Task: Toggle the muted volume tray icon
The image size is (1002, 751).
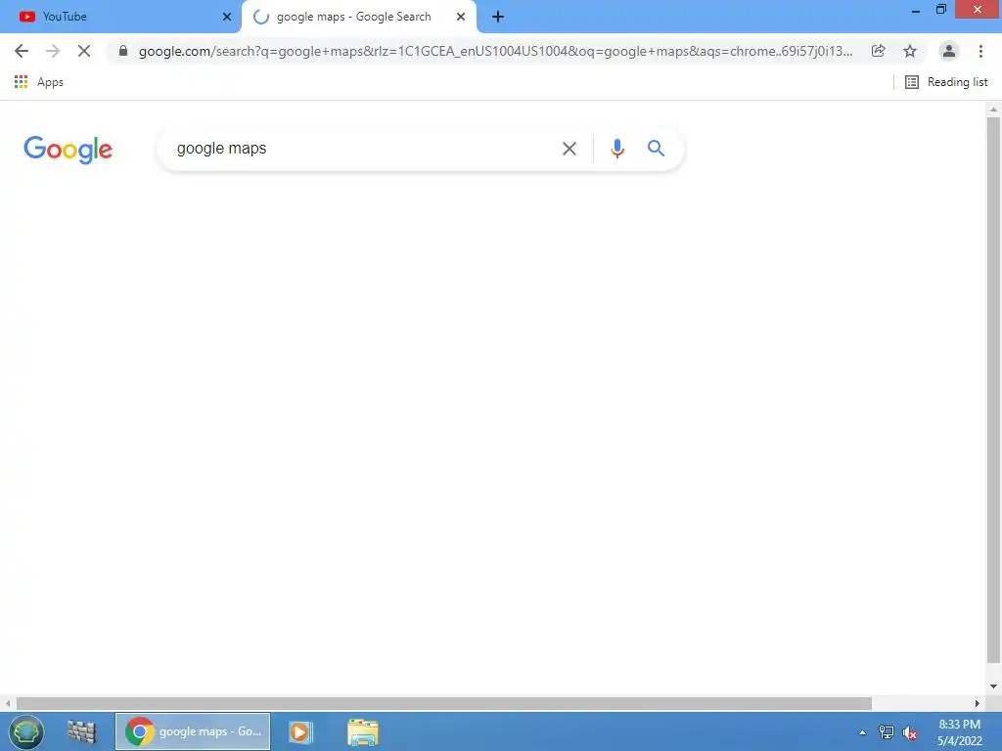Action: [909, 732]
